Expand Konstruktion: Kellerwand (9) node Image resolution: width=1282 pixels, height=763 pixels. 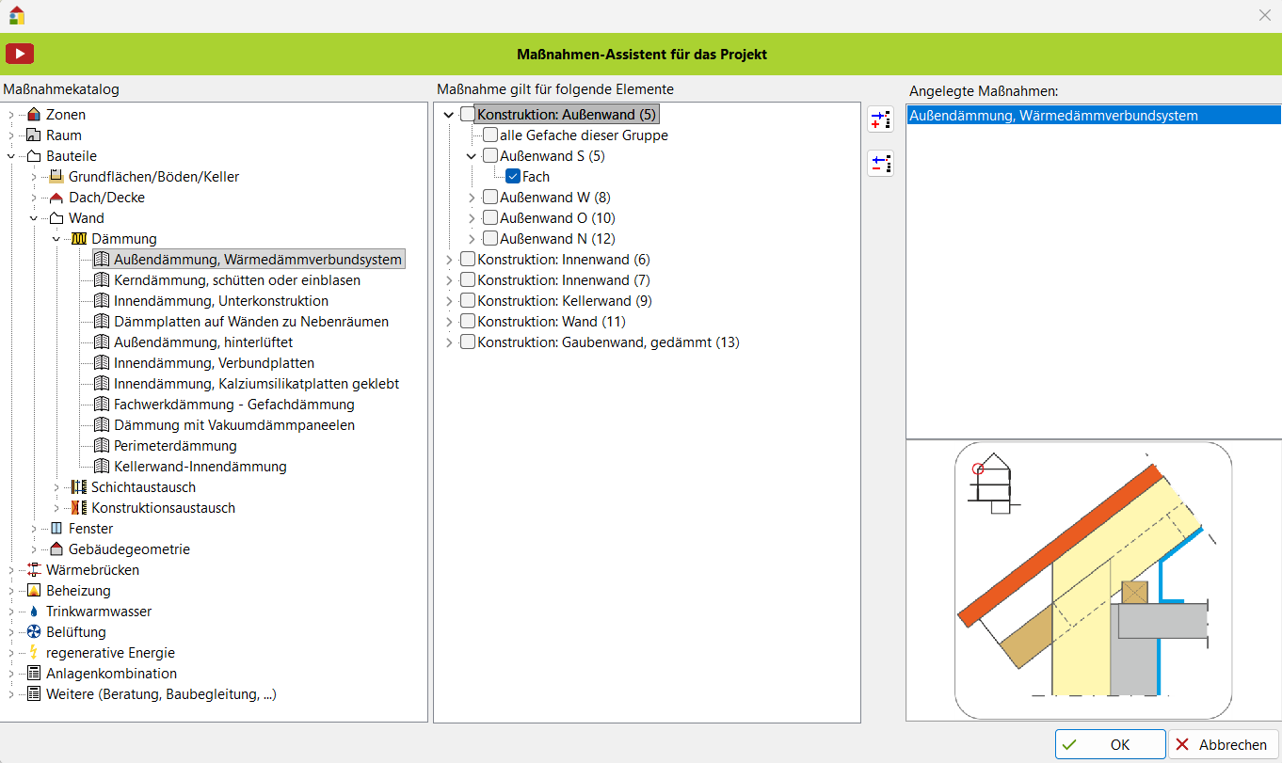(449, 301)
